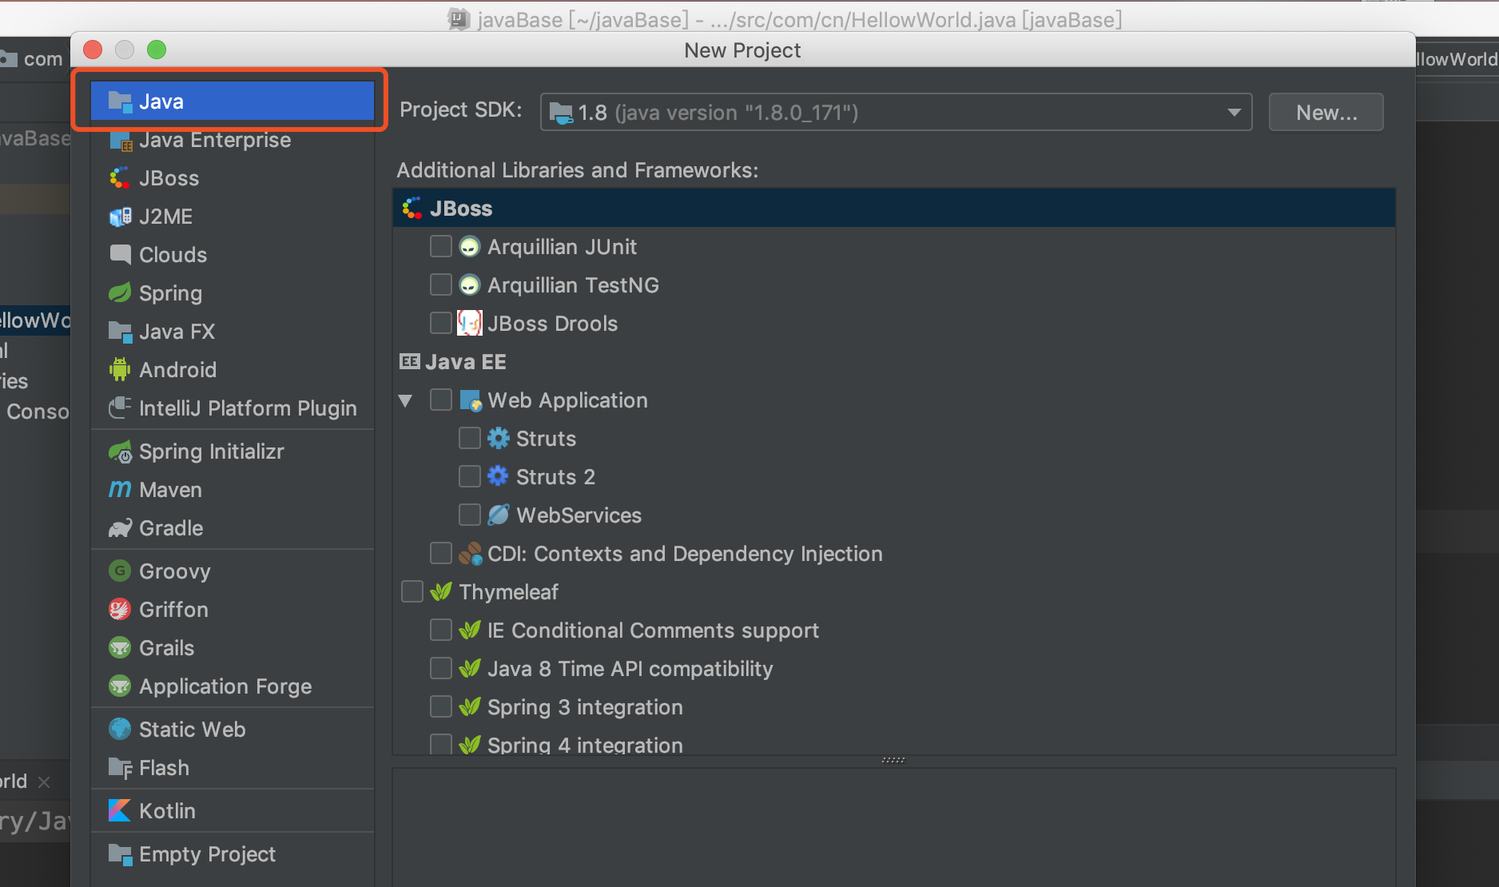Click the New... SDK button
Image resolution: width=1499 pixels, height=887 pixels.
pyautogui.click(x=1326, y=113)
